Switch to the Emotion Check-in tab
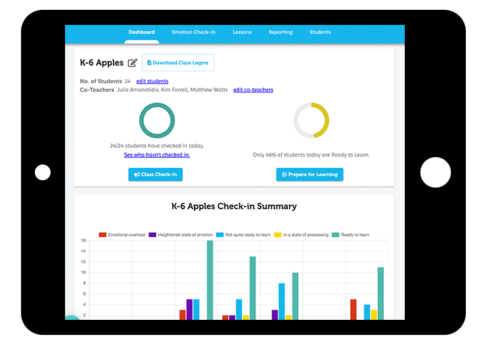The width and height of the screenshot is (479, 350). tap(193, 32)
